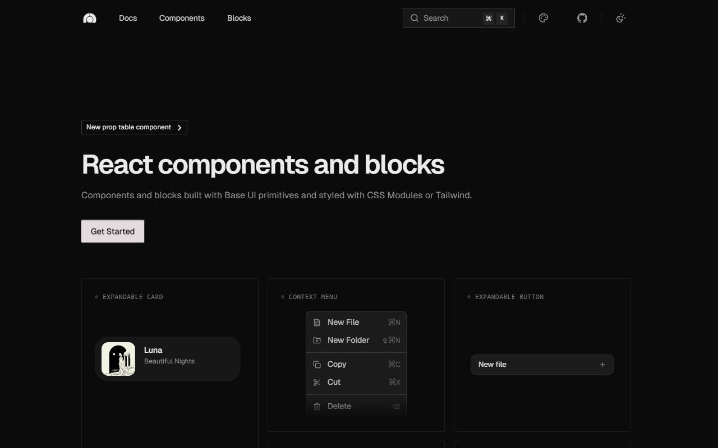The image size is (718, 448).
Task: Toggle dark/light mode moon icon
Action: coord(620,18)
